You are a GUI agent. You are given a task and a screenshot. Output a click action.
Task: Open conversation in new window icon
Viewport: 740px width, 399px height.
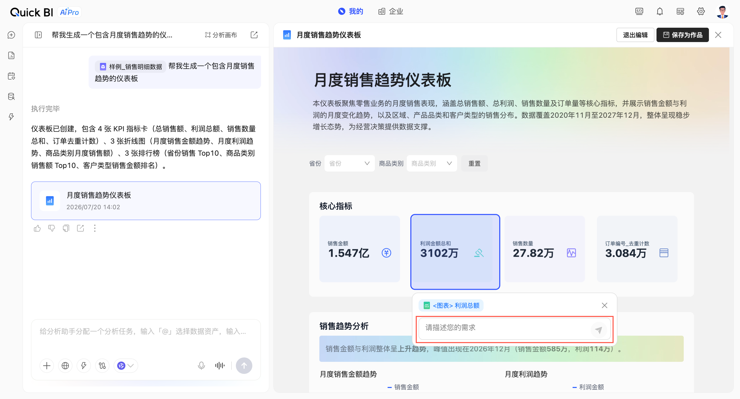(254, 35)
